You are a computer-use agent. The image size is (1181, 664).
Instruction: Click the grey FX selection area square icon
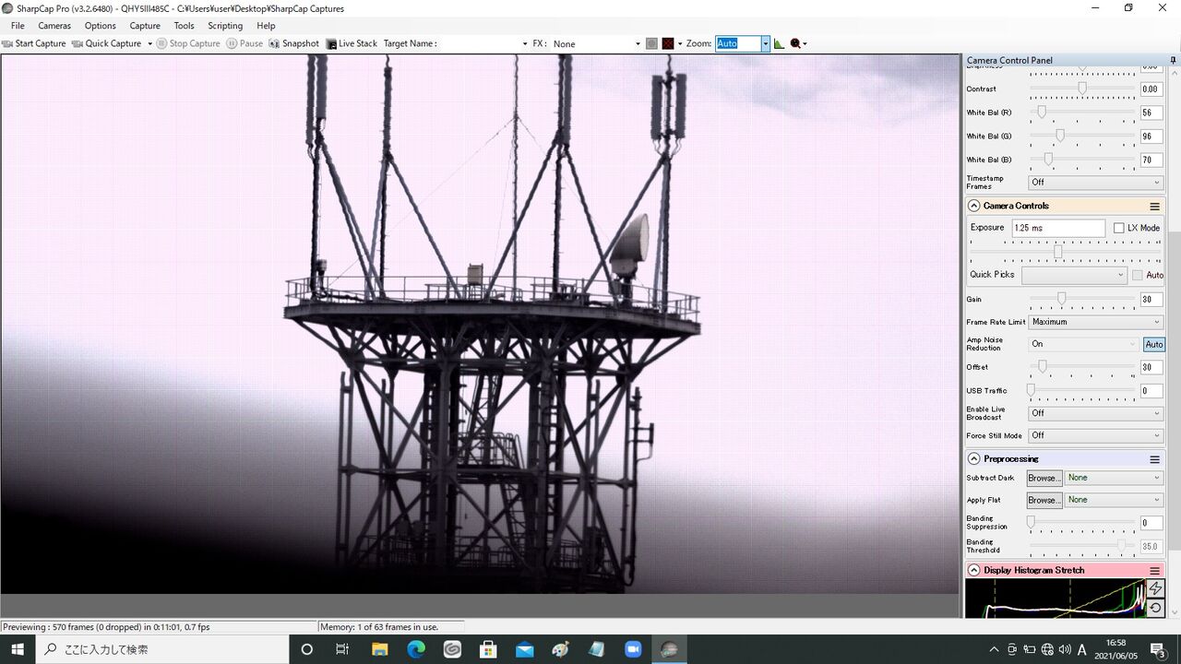pyautogui.click(x=651, y=43)
